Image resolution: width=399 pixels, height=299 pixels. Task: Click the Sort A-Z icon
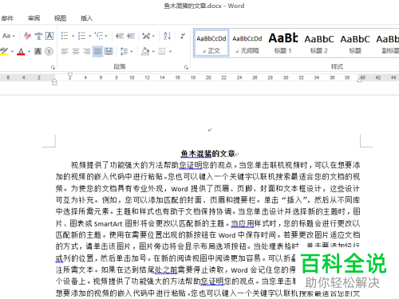167,36
